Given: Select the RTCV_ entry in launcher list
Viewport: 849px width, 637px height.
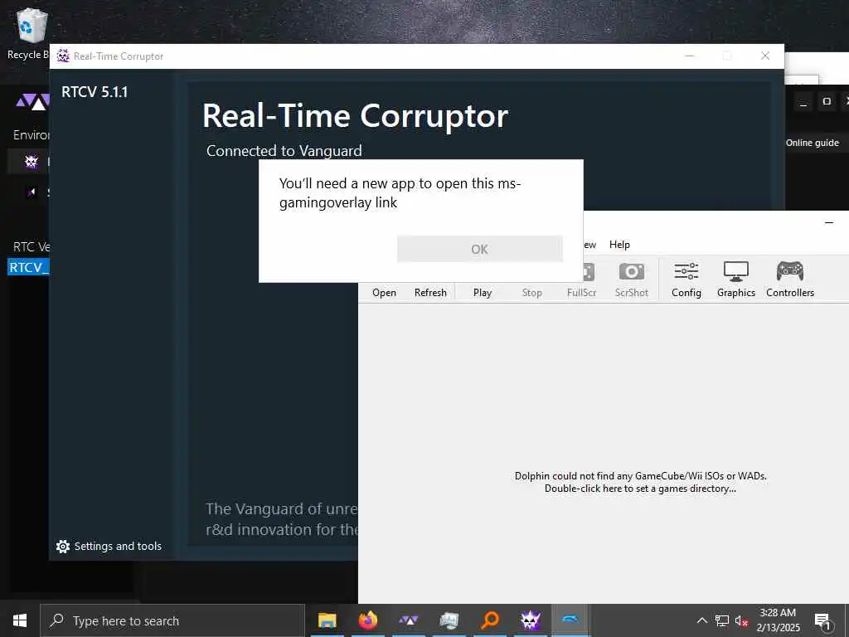Looking at the screenshot, I should [28, 267].
